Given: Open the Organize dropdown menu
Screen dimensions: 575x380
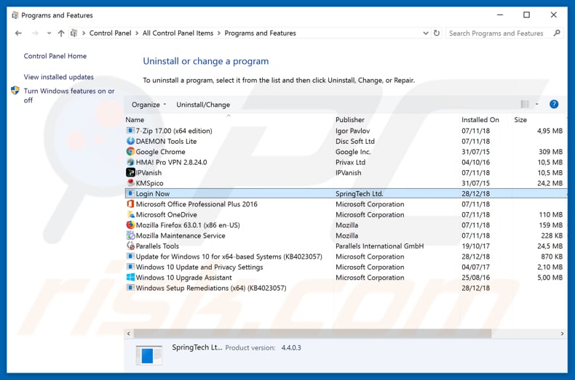Looking at the screenshot, I should 149,105.
